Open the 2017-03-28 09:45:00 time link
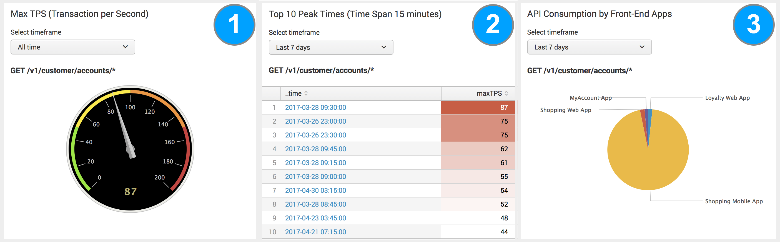The height and width of the screenshot is (242, 780). tap(315, 149)
